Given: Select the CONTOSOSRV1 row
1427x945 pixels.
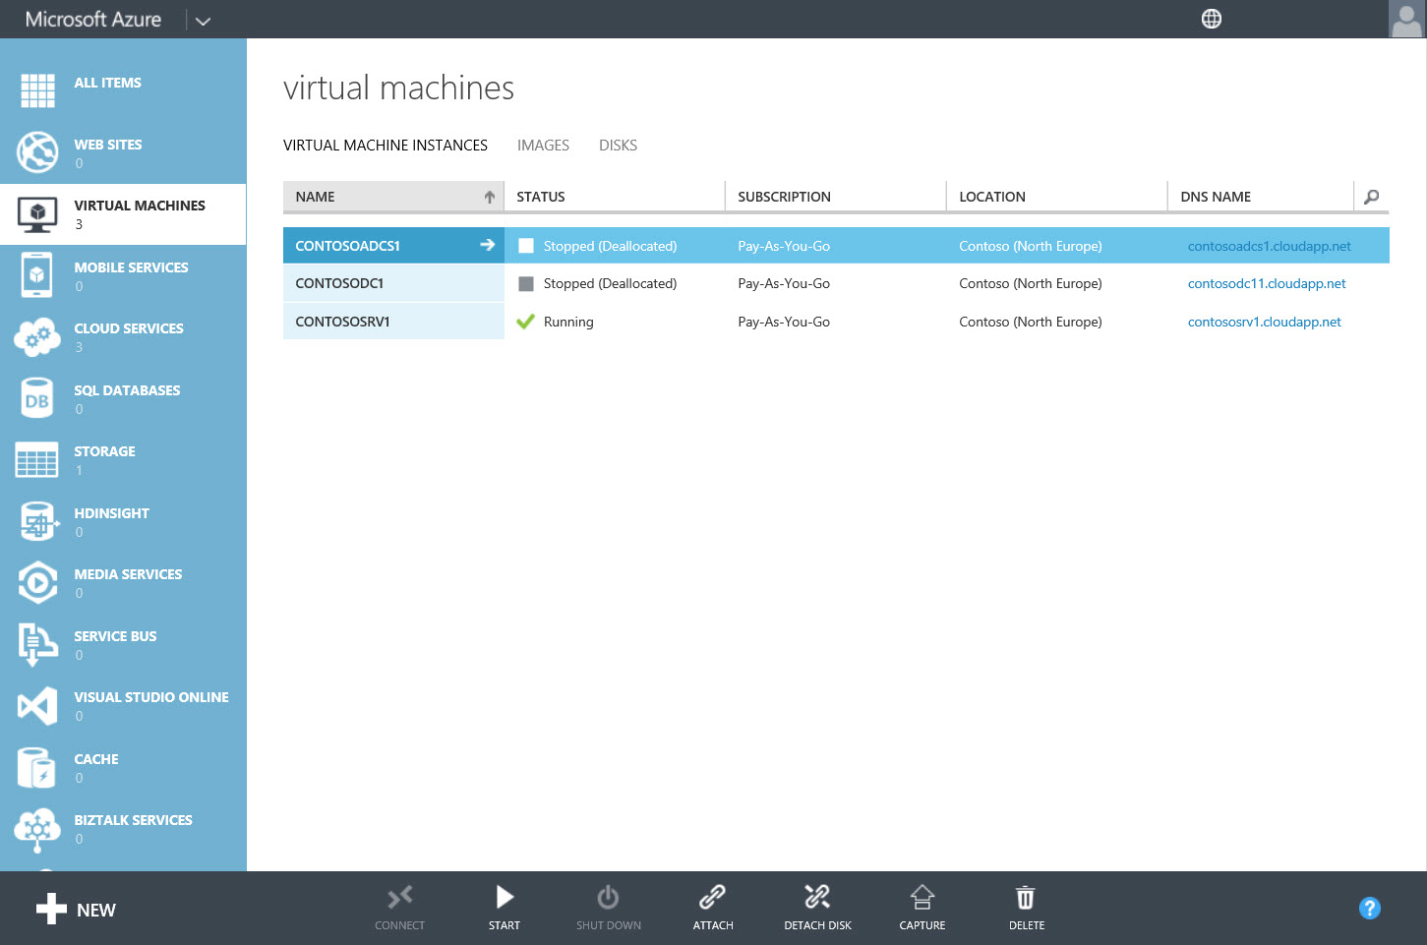Looking at the screenshot, I should click(343, 322).
